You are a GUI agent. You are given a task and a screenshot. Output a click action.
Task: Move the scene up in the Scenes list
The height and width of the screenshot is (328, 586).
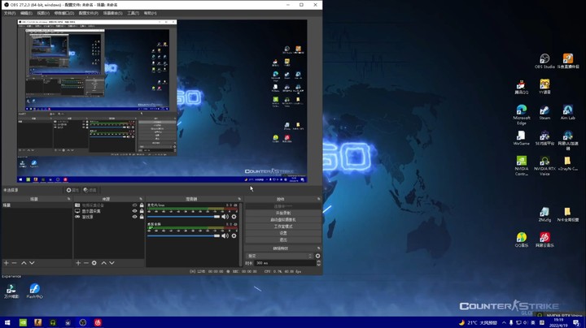pyautogui.click(x=24, y=263)
